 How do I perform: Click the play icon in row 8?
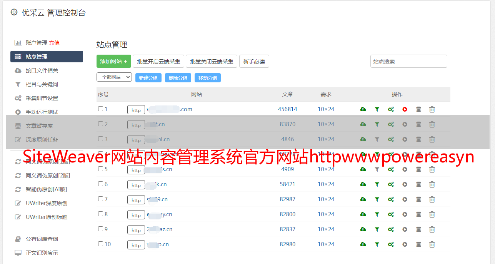pyautogui.click(x=405, y=214)
